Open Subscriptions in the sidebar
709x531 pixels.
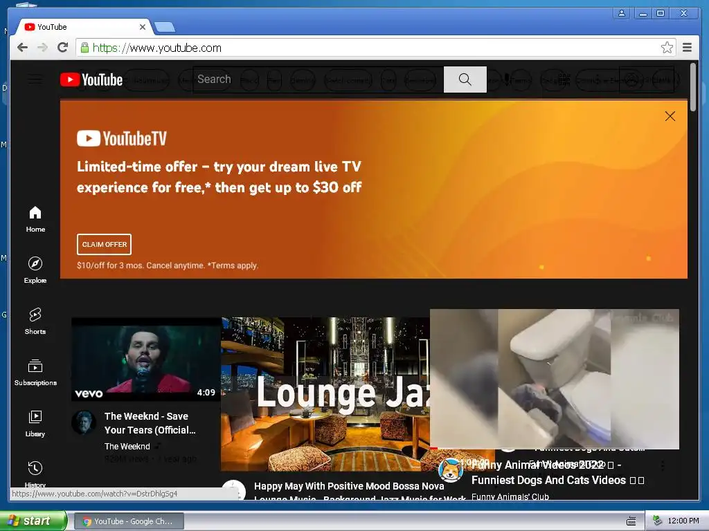click(35, 373)
